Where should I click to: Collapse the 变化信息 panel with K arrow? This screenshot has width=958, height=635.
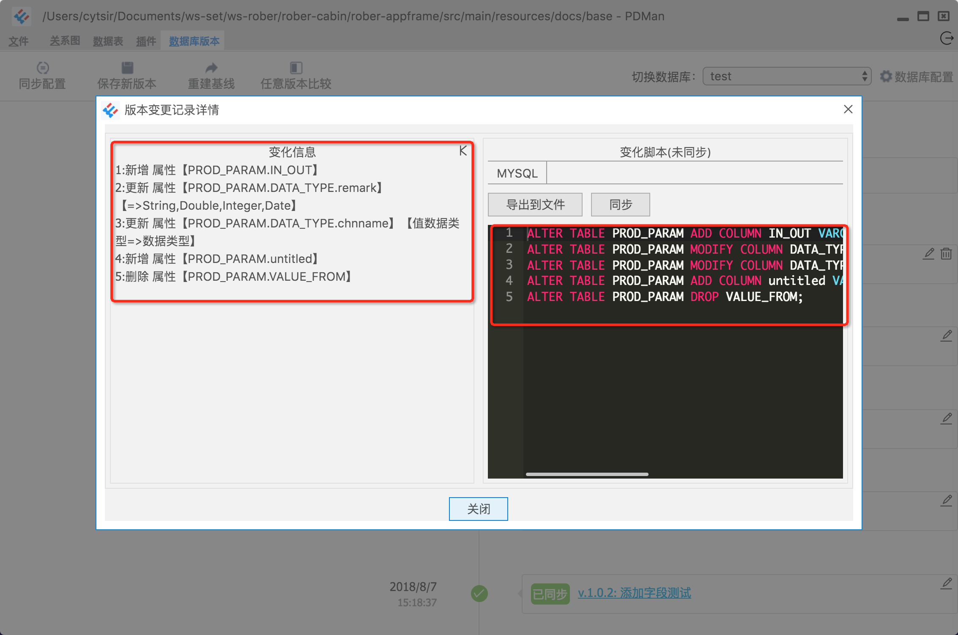tap(463, 151)
